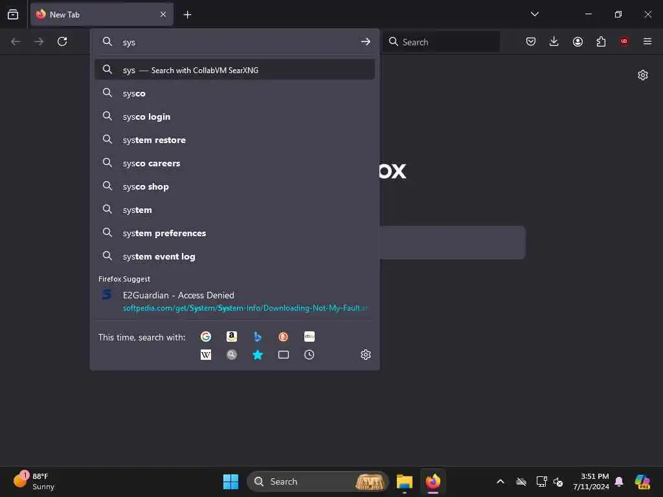Go back to the previous page

(x=16, y=41)
